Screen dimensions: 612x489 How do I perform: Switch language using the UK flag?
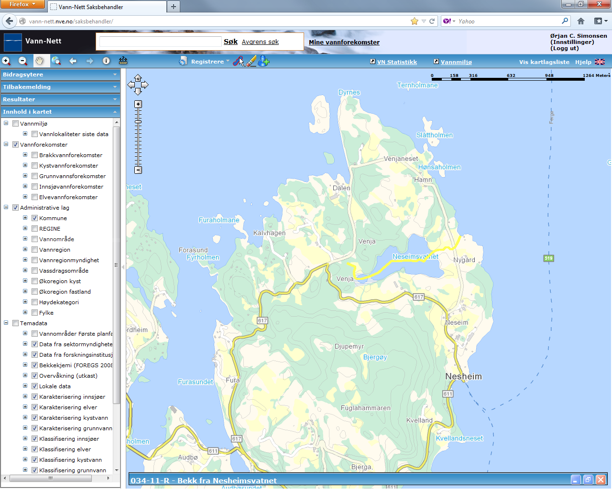pos(600,62)
